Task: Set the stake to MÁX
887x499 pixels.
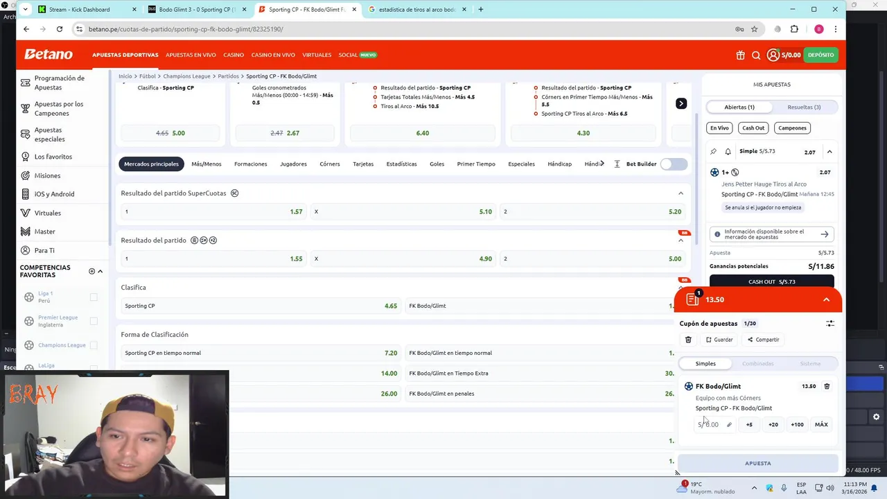Action: click(821, 424)
